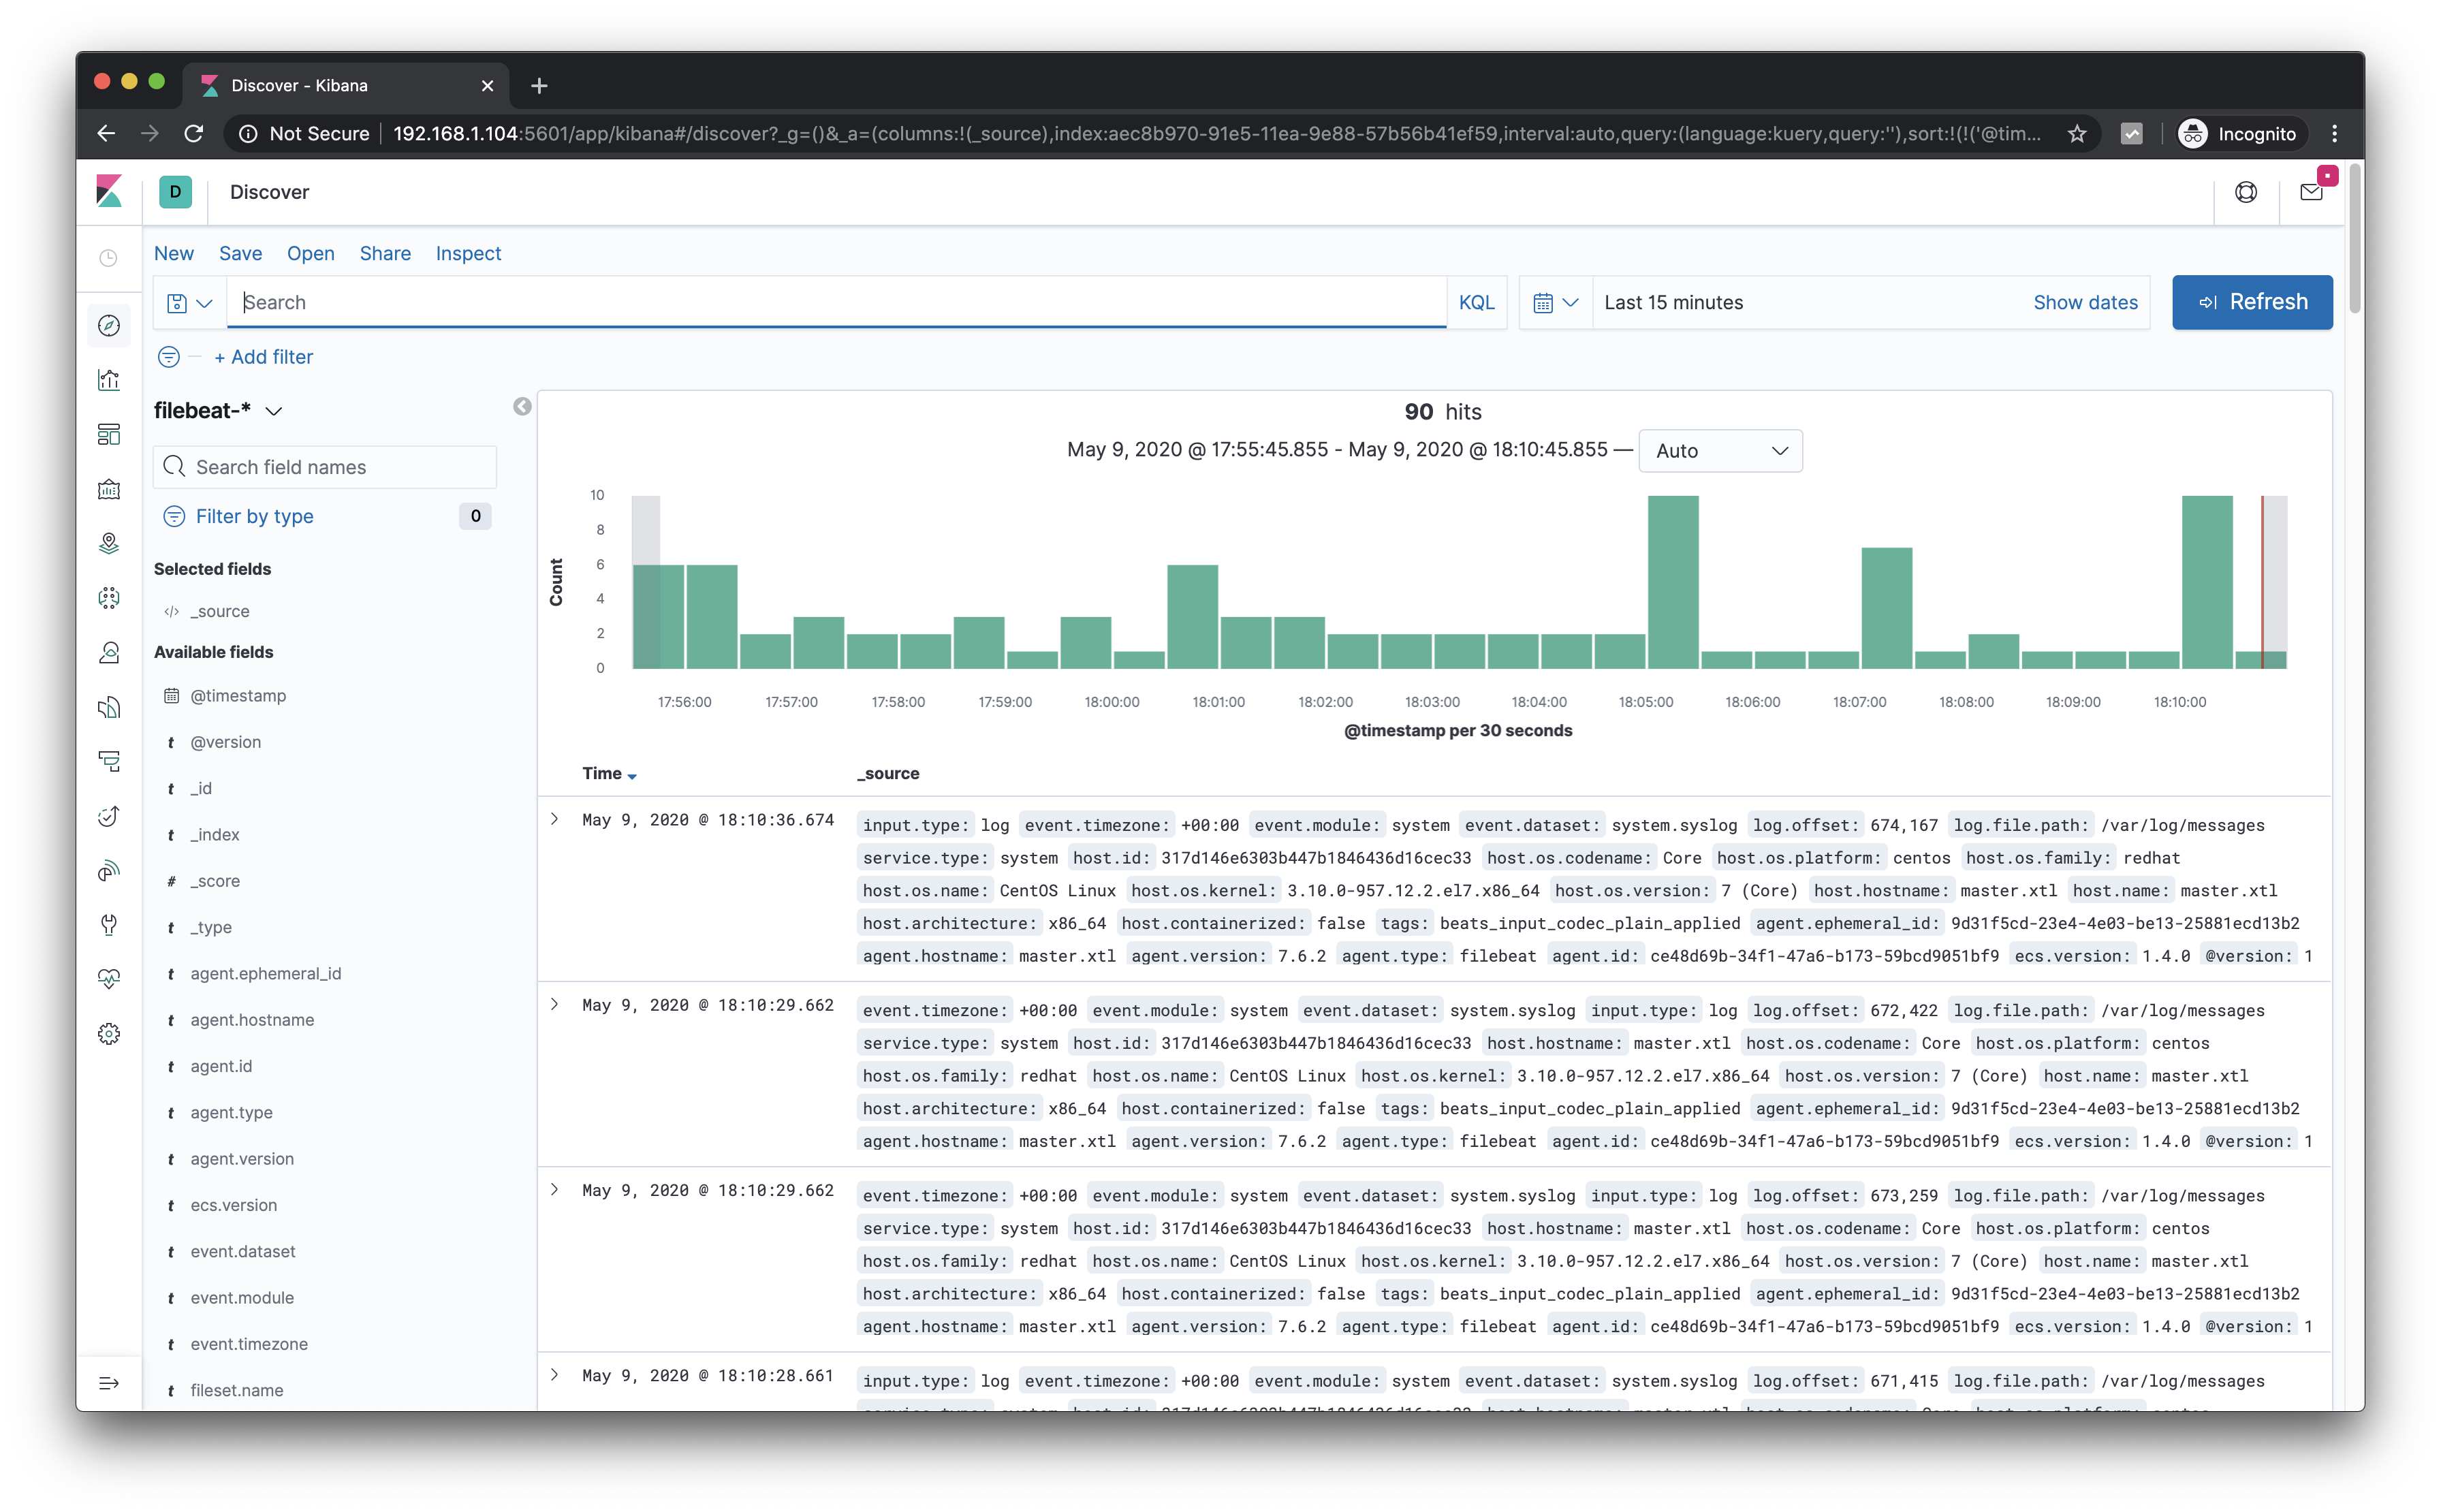2441x1512 pixels.
Task: Click the Canvas icon in sidebar
Action: pyautogui.click(x=109, y=489)
